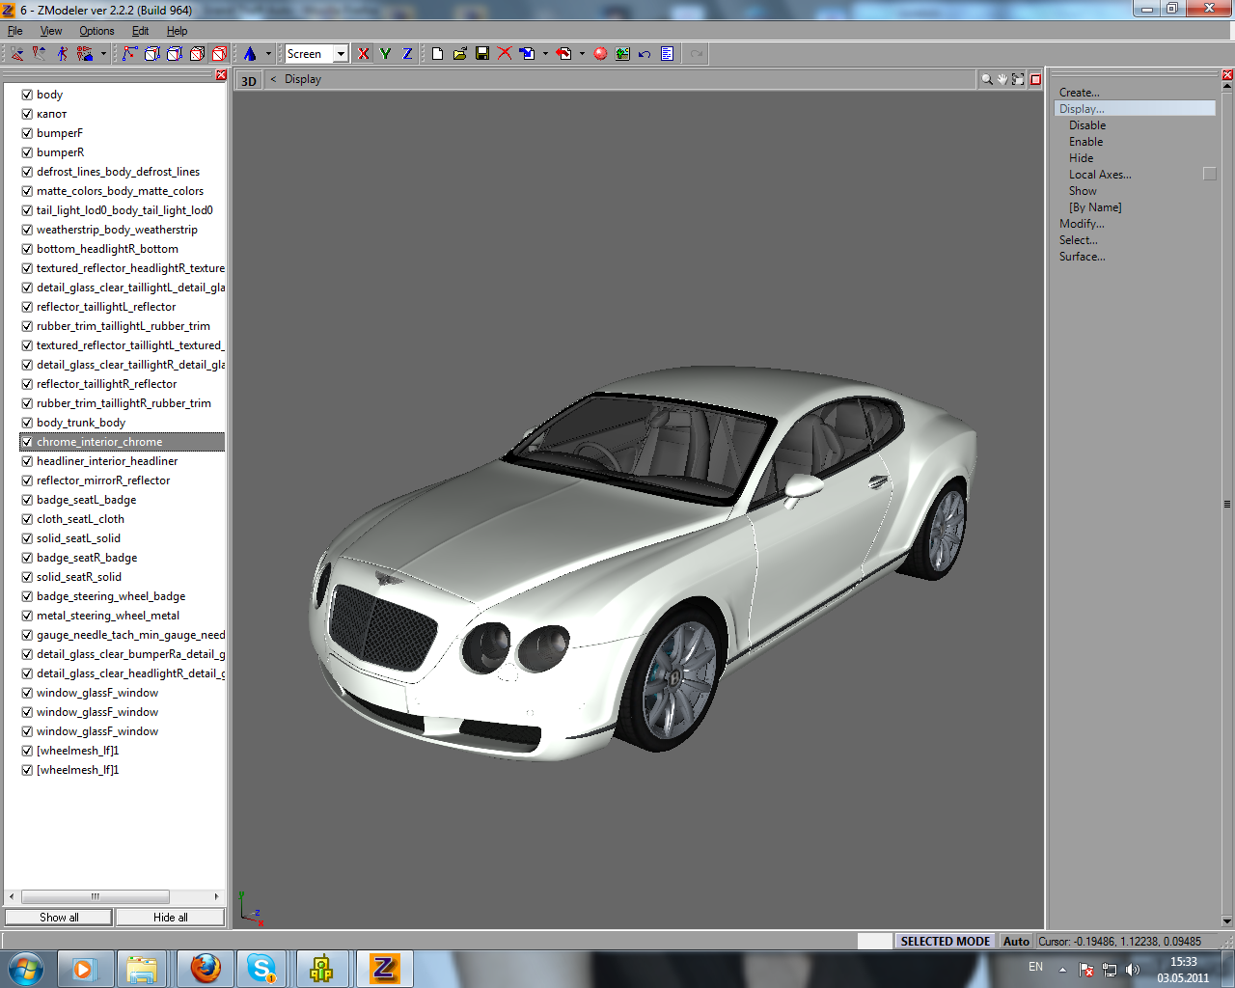Select the pan hand viewport tool

pyautogui.click(x=1002, y=79)
